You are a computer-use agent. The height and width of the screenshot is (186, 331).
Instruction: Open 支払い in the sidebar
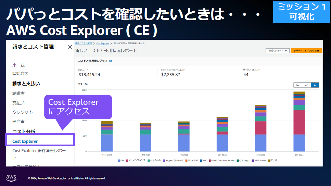(18, 103)
